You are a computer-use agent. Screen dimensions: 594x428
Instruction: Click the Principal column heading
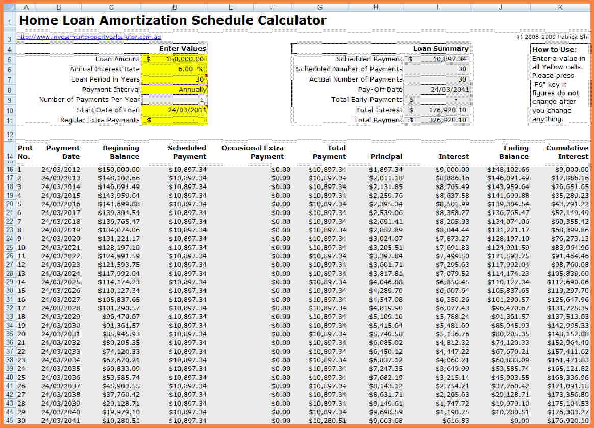(x=386, y=156)
